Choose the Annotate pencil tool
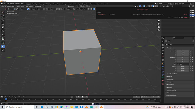The height and width of the screenshot is (109, 195). [3, 35]
